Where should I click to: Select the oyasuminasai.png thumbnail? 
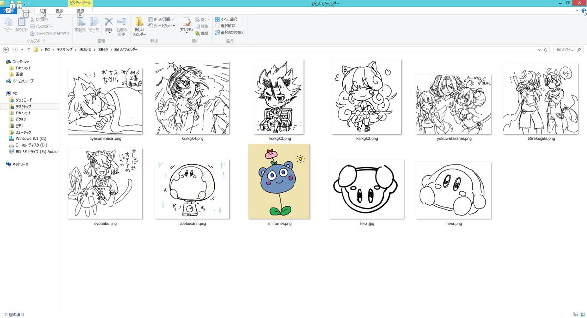click(x=105, y=101)
